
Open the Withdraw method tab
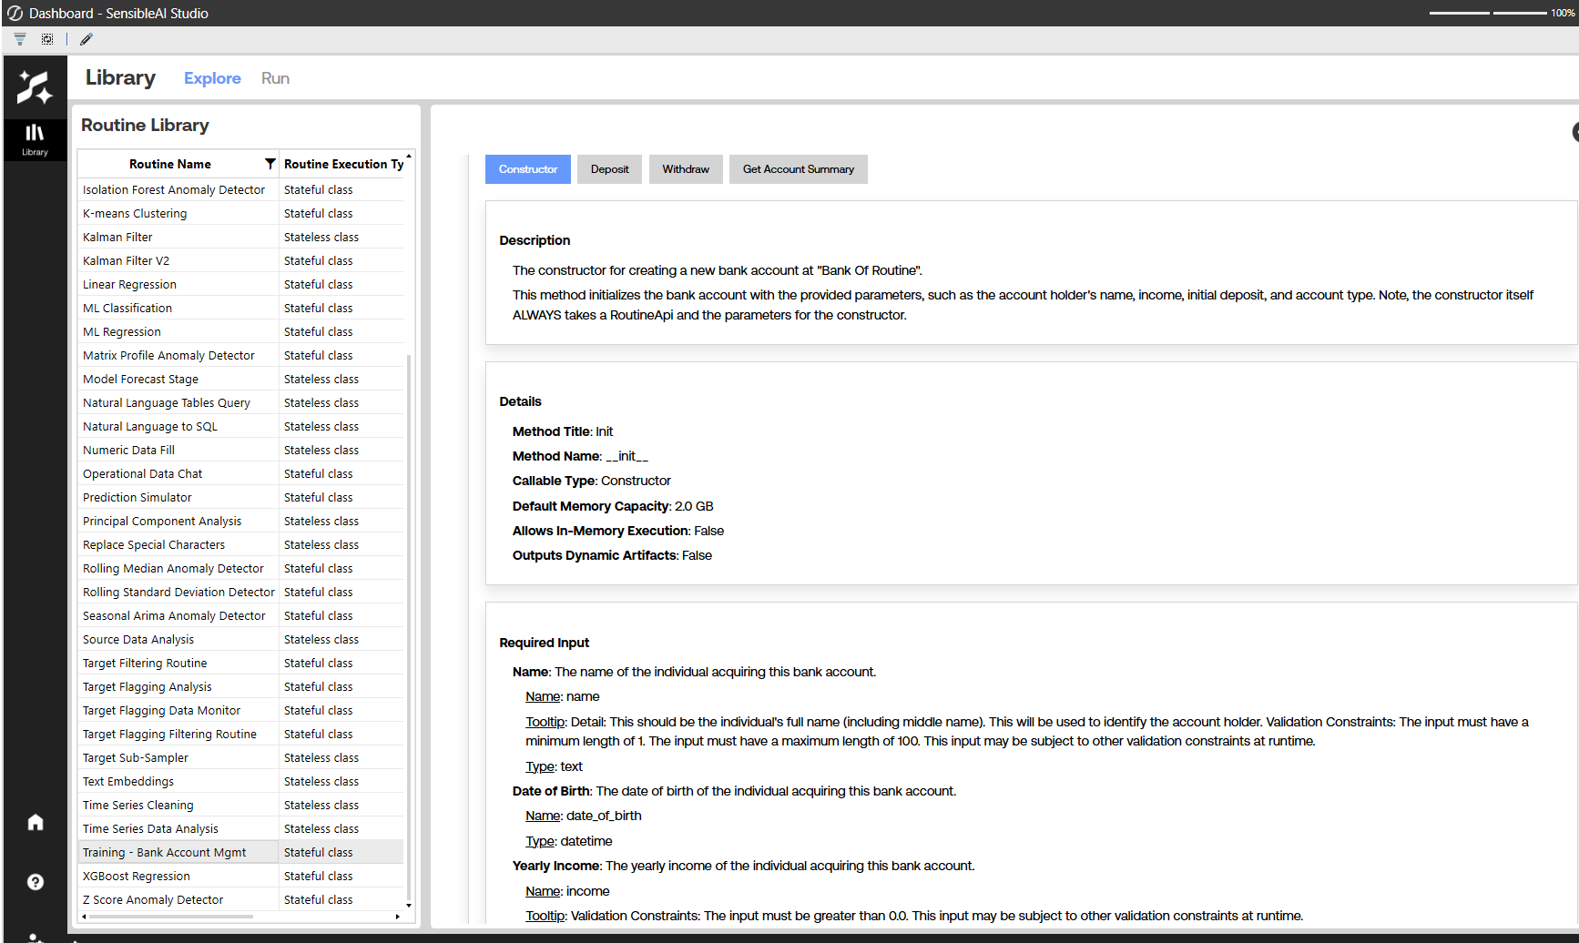[x=685, y=169]
